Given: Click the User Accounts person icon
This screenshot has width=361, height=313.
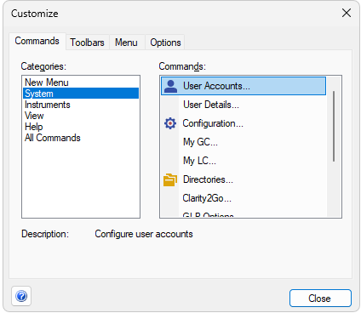Looking at the screenshot, I should pyautogui.click(x=170, y=86).
